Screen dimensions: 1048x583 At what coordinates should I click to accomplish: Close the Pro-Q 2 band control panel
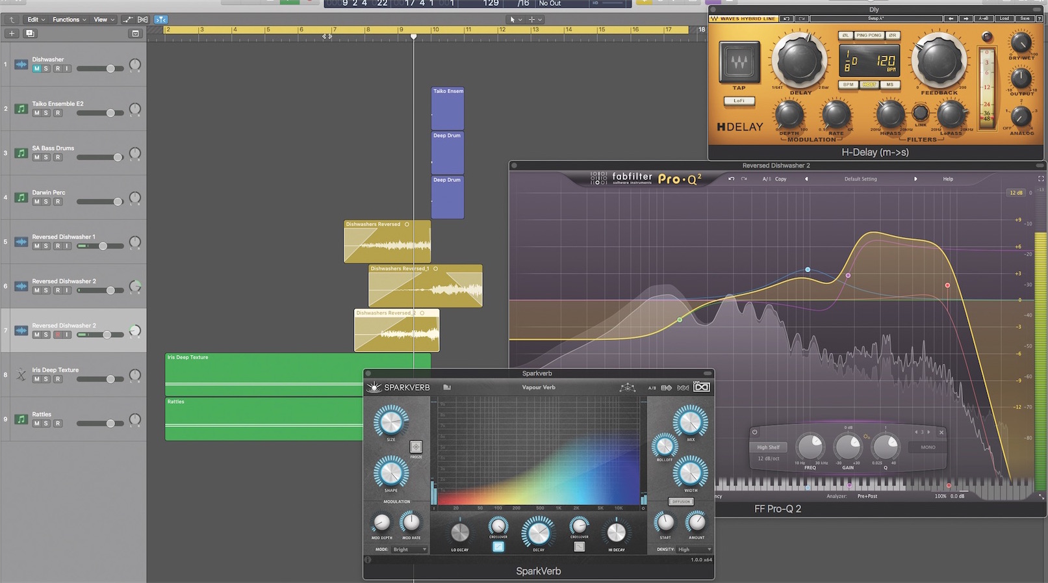[941, 432]
